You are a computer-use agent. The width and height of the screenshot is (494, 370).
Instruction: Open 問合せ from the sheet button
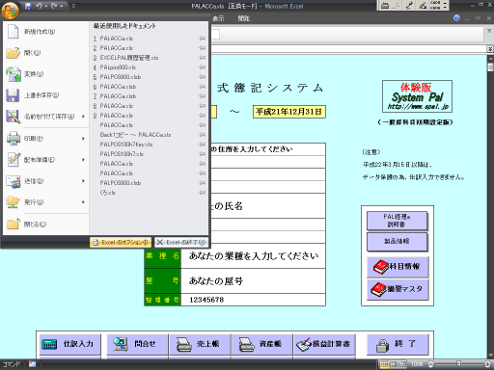pos(137,344)
